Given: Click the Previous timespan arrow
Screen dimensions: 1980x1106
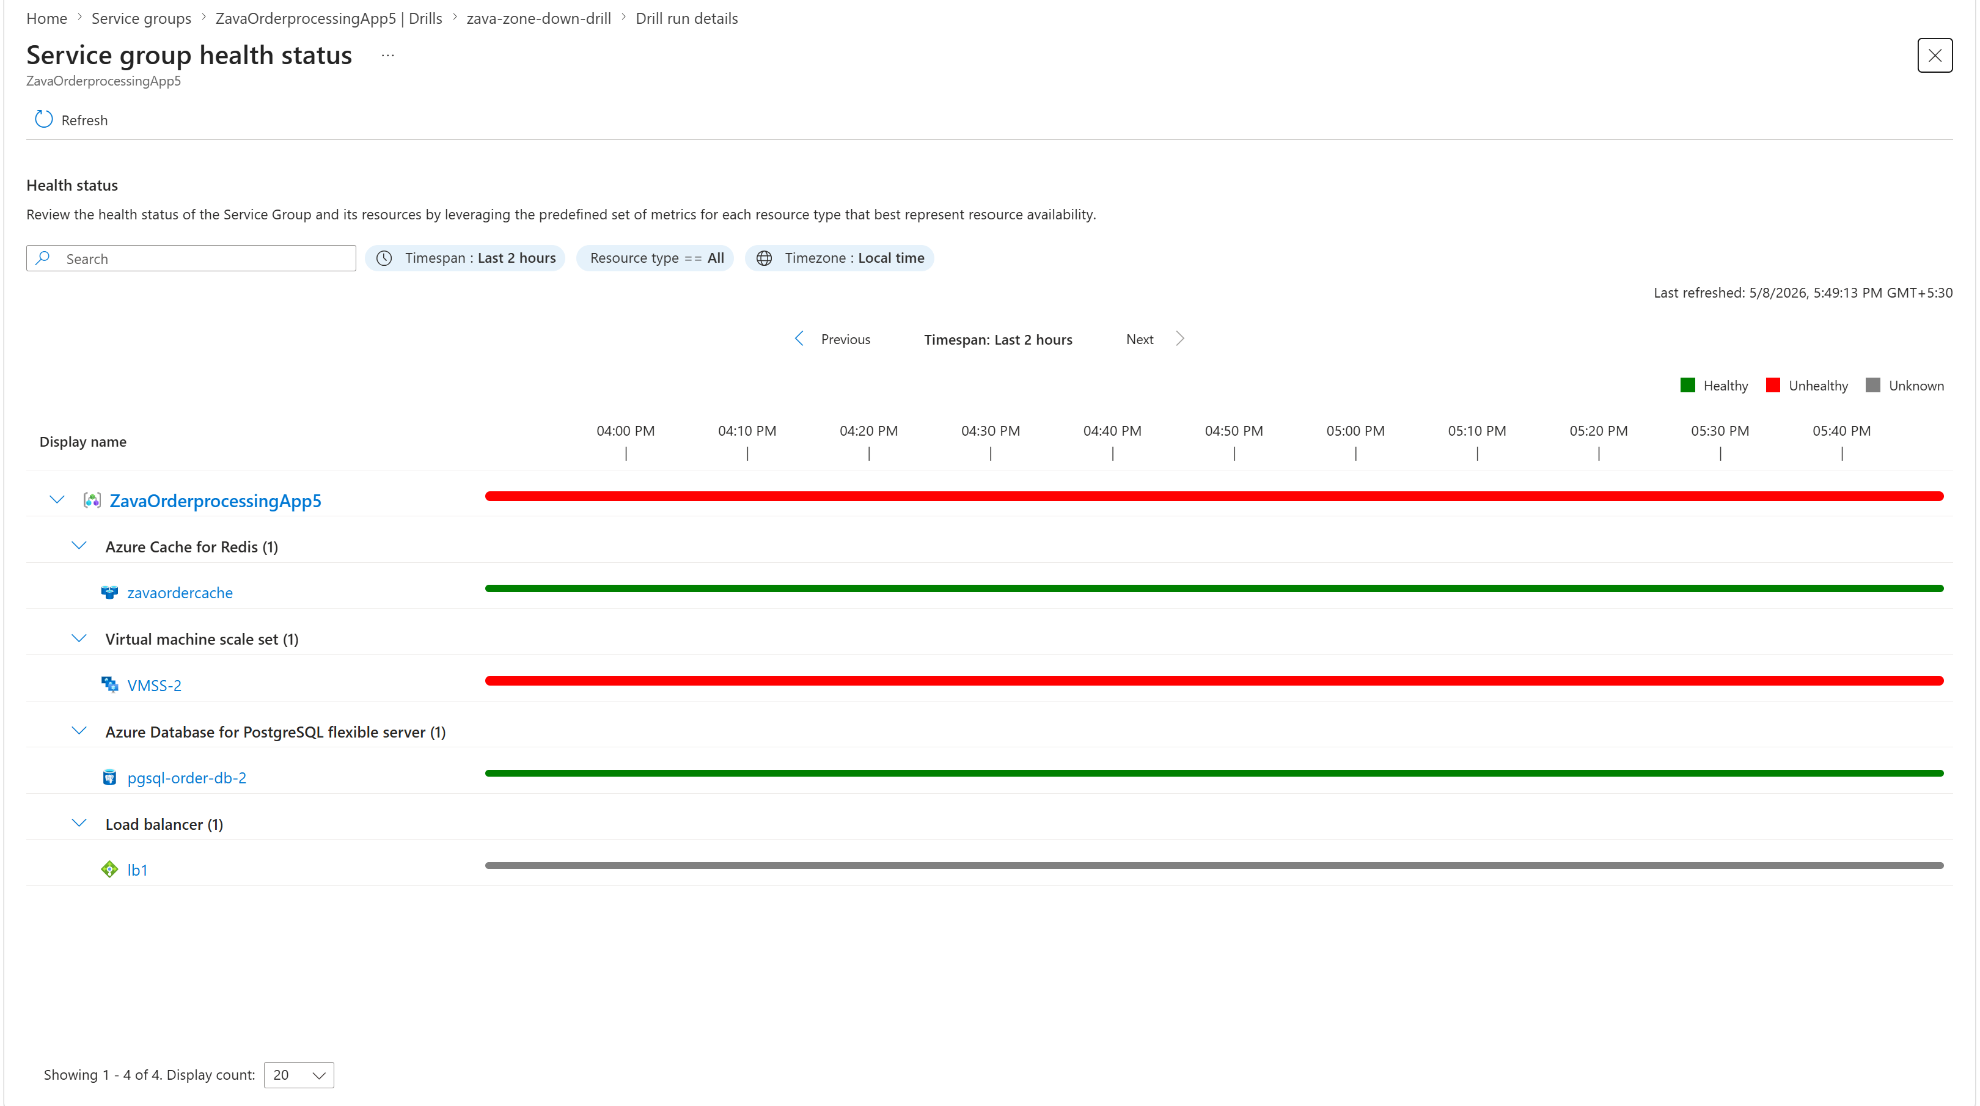Looking at the screenshot, I should click(799, 339).
